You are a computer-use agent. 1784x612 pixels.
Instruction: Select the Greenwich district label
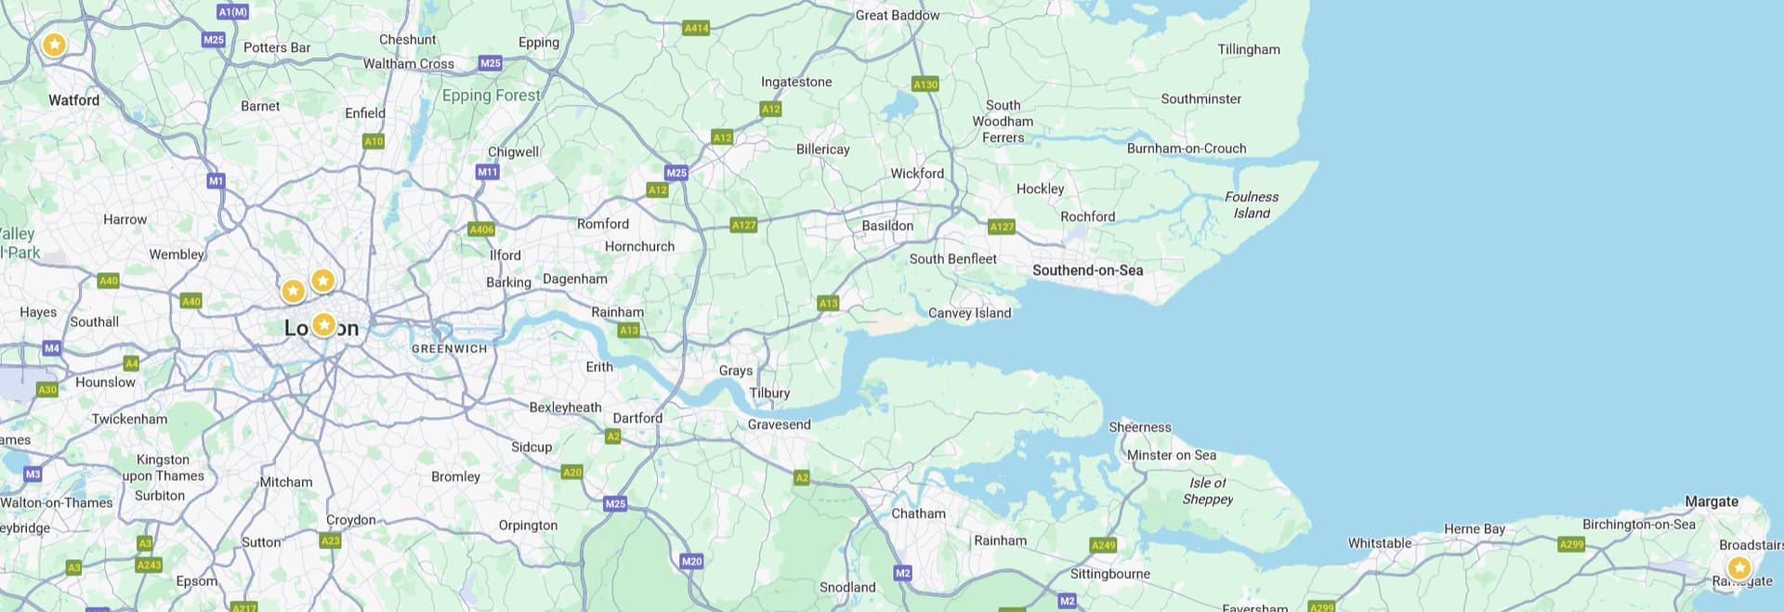tap(450, 349)
